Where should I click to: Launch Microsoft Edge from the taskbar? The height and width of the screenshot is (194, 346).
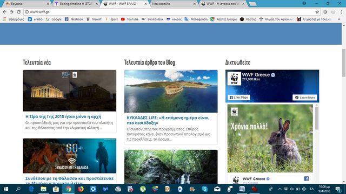pyautogui.click(x=31, y=189)
